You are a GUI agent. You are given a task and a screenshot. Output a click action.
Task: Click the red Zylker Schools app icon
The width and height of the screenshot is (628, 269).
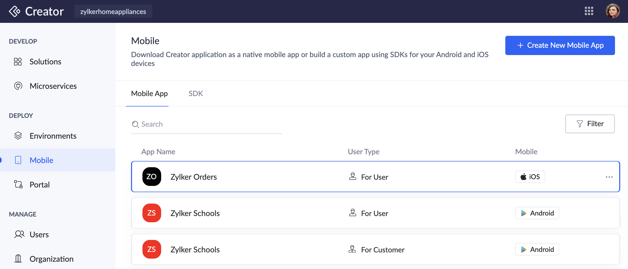click(x=152, y=213)
